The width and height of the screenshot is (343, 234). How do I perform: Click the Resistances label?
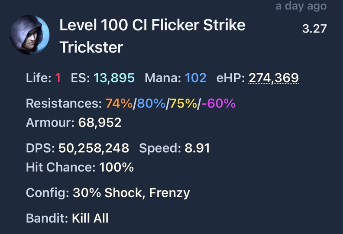pos(63,104)
